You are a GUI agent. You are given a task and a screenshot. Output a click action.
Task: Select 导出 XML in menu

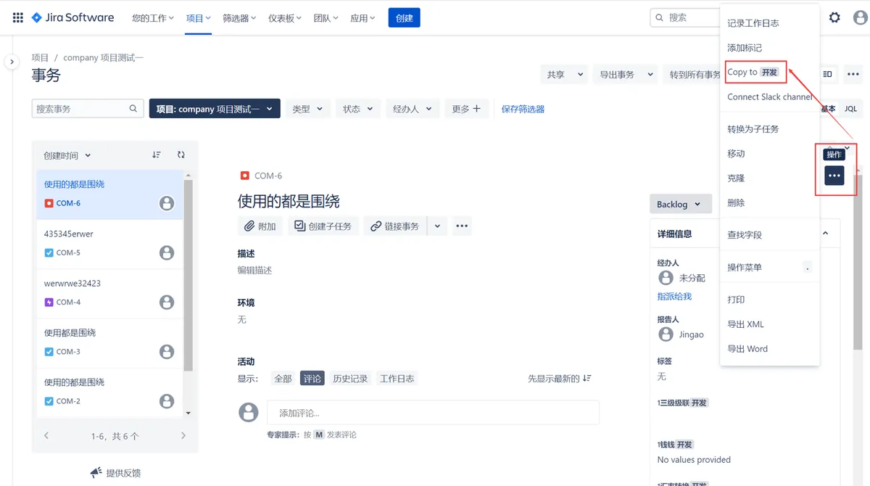pyautogui.click(x=769, y=324)
